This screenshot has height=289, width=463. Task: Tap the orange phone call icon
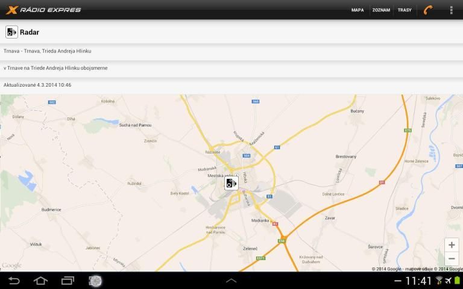tap(428, 10)
